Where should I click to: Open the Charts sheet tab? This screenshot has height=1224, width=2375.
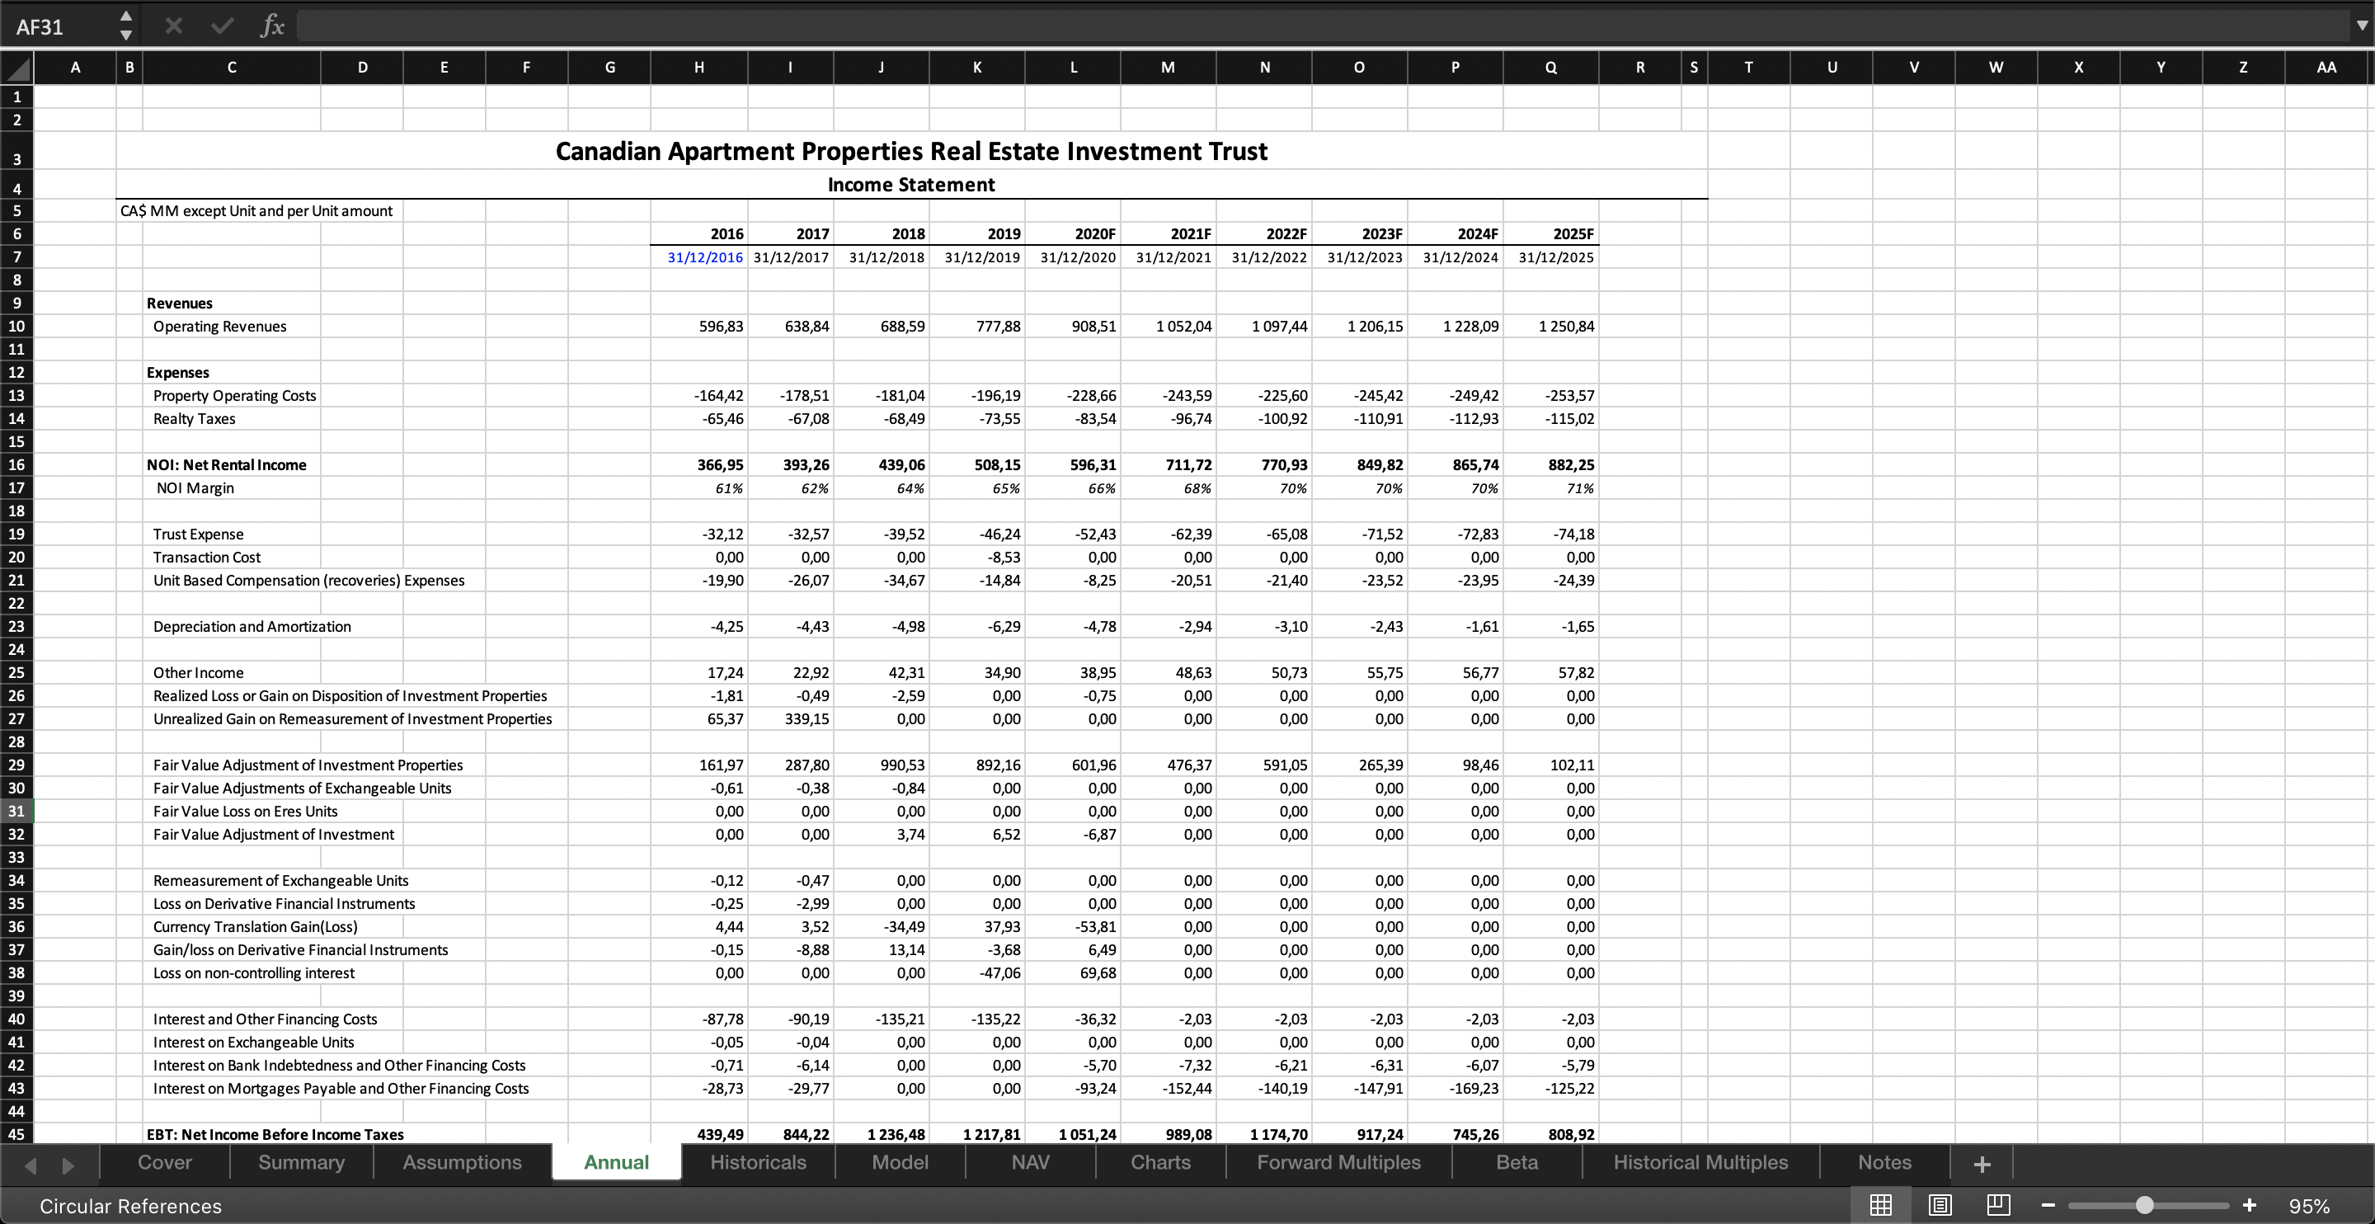1159,1162
